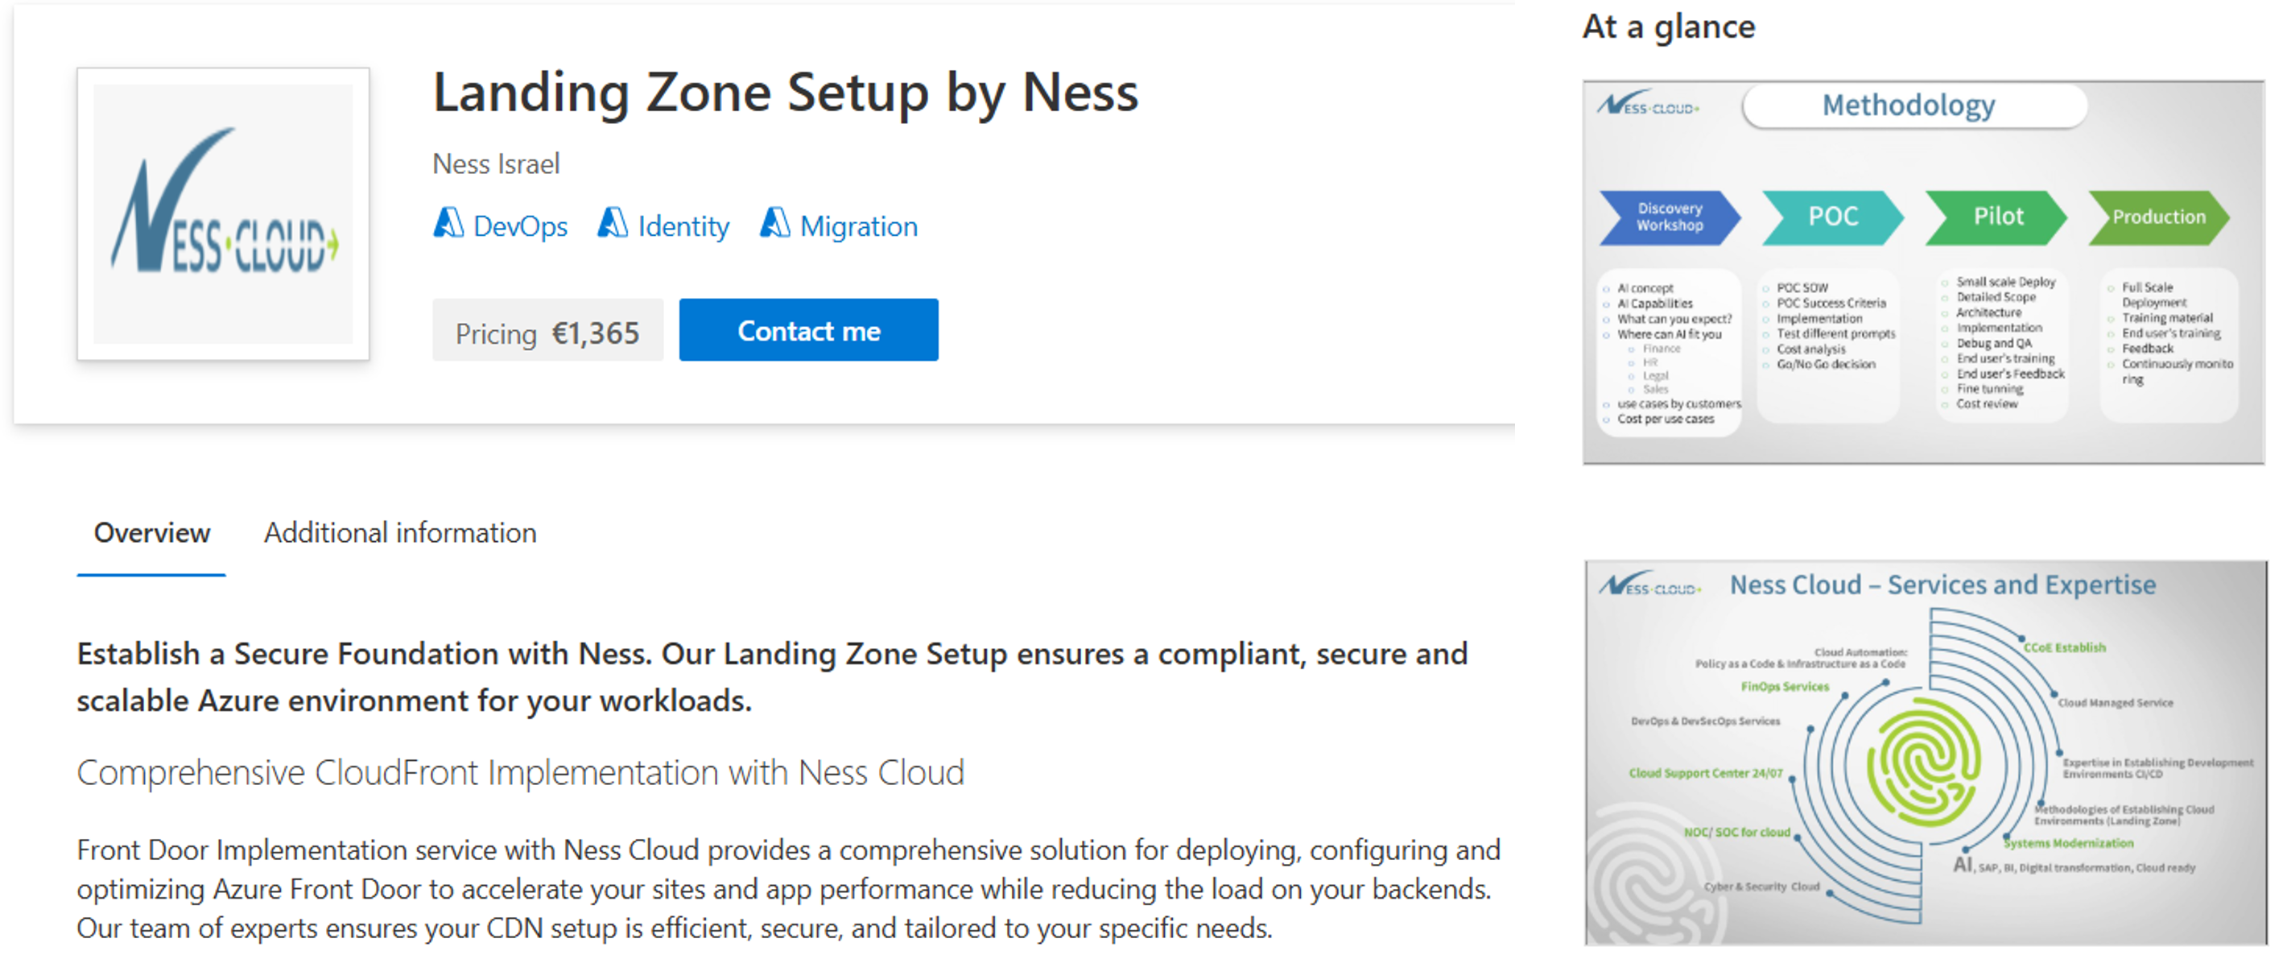Click the Production arrow in Methodology slide
This screenshot has width=2283, height=955.
click(x=2158, y=217)
